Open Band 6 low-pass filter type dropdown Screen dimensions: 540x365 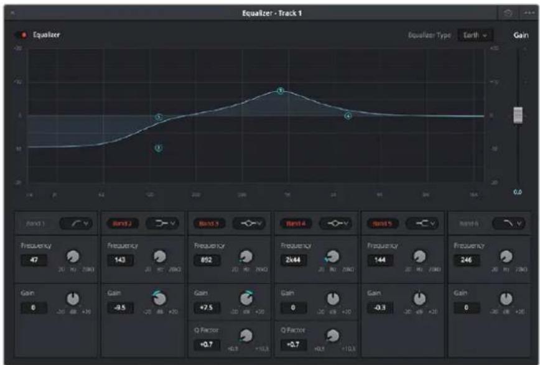pyautogui.click(x=509, y=223)
